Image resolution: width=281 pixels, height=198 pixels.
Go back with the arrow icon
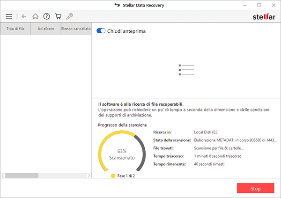[24, 16]
